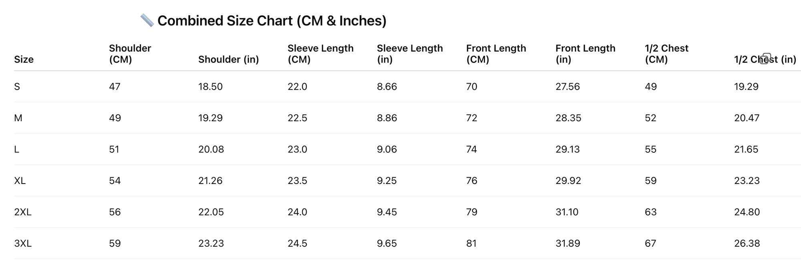The width and height of the screenshot is (801, 262).
Task: Select the Shoulder (in) column header
Action: [228, 59]
